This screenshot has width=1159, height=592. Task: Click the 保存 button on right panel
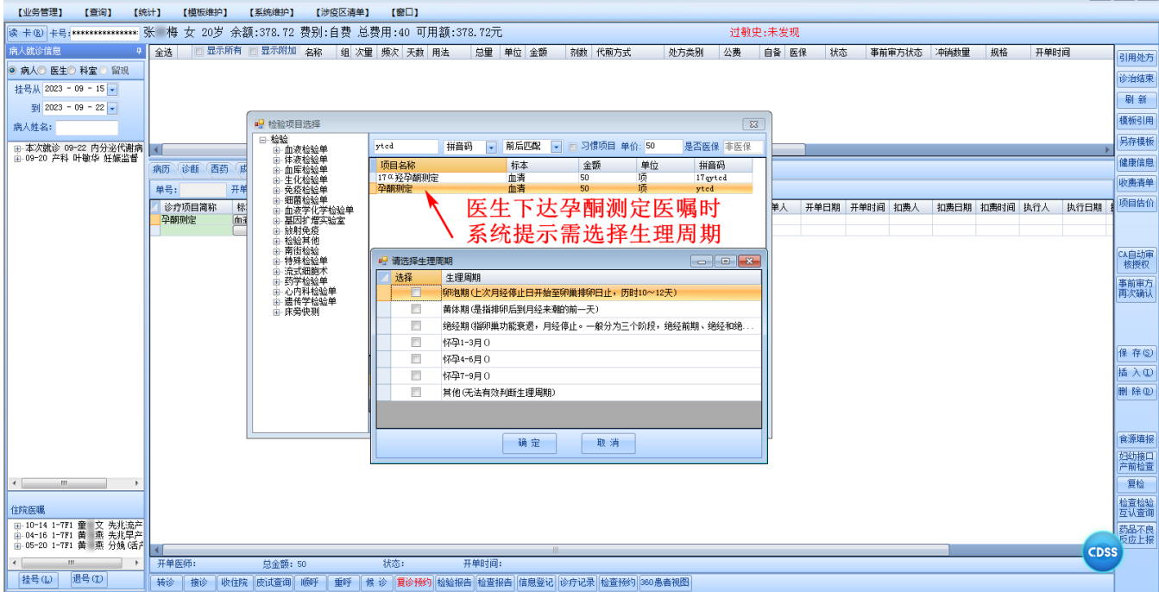1136,353
